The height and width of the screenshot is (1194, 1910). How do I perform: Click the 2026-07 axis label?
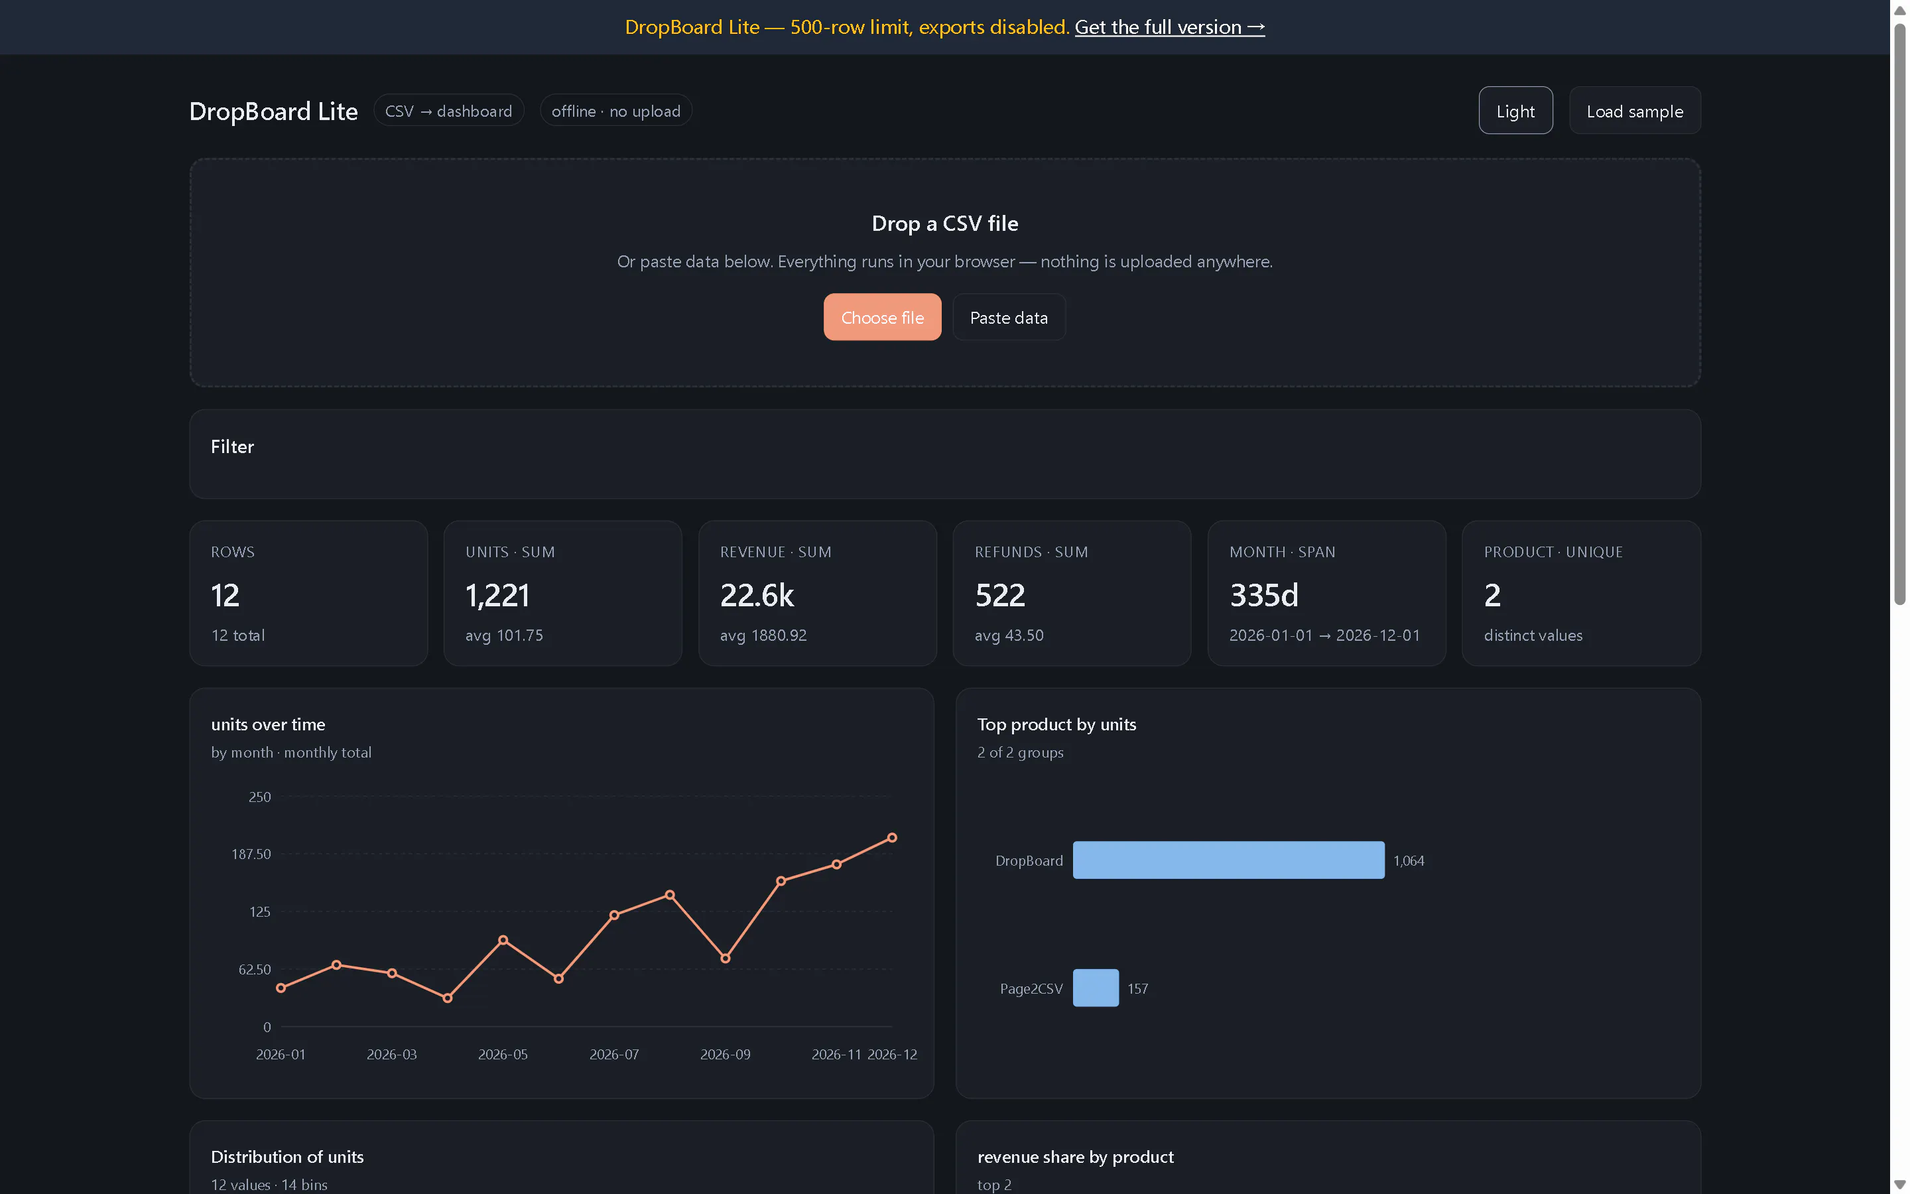click(614, 1054)
